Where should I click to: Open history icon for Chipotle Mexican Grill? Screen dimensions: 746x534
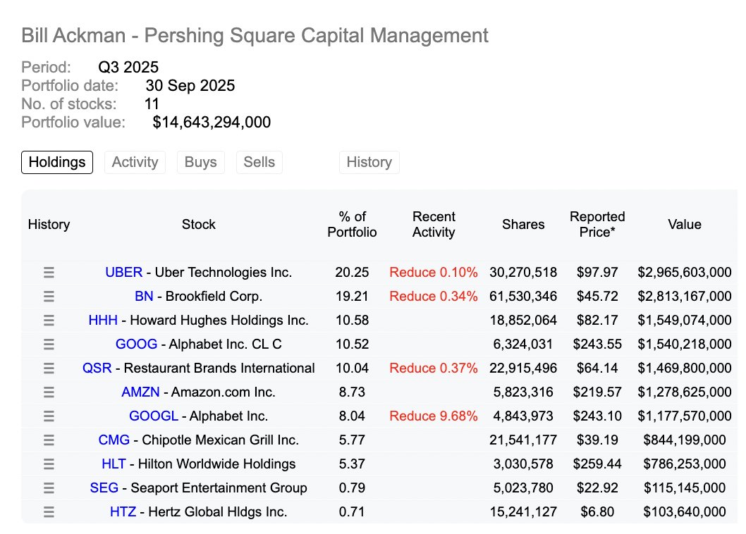click(x=49, y=440)
